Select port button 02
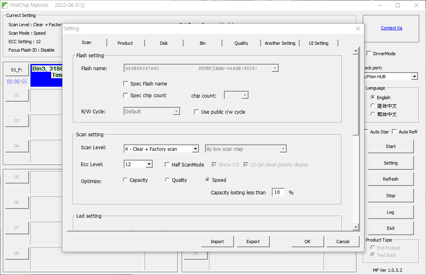This screenshot has height=275, width=426. (17, 95)
